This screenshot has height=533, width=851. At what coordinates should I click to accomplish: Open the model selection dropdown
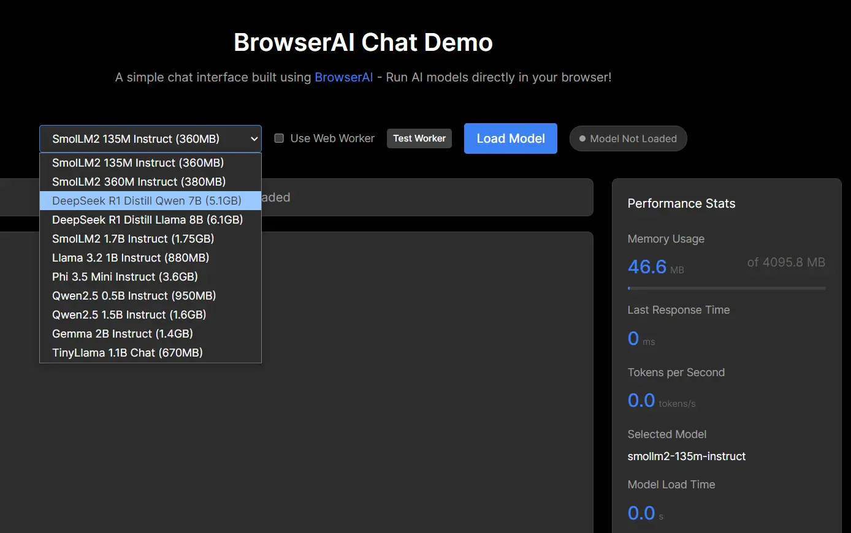pyautogui.click(x=150, y=138)
